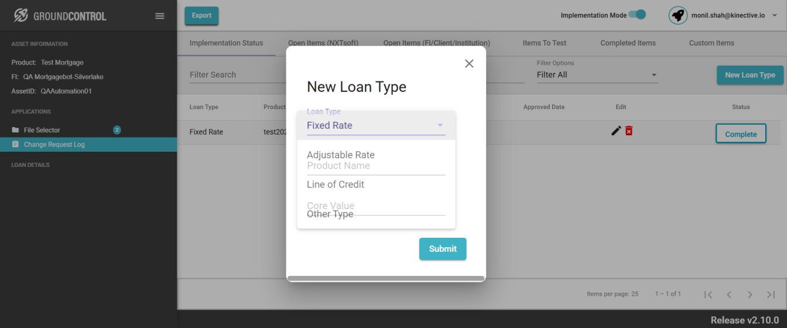Switch to the Completed Items tab
Image resolution: width=787 pixels, height=328 pixels.
coord(628,43)
